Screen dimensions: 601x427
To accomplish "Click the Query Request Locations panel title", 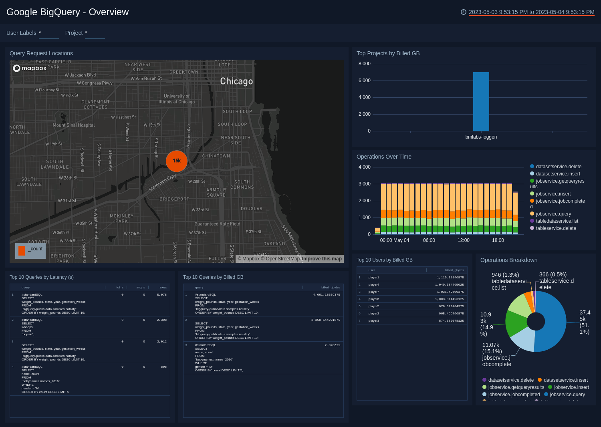I will 41,53.
